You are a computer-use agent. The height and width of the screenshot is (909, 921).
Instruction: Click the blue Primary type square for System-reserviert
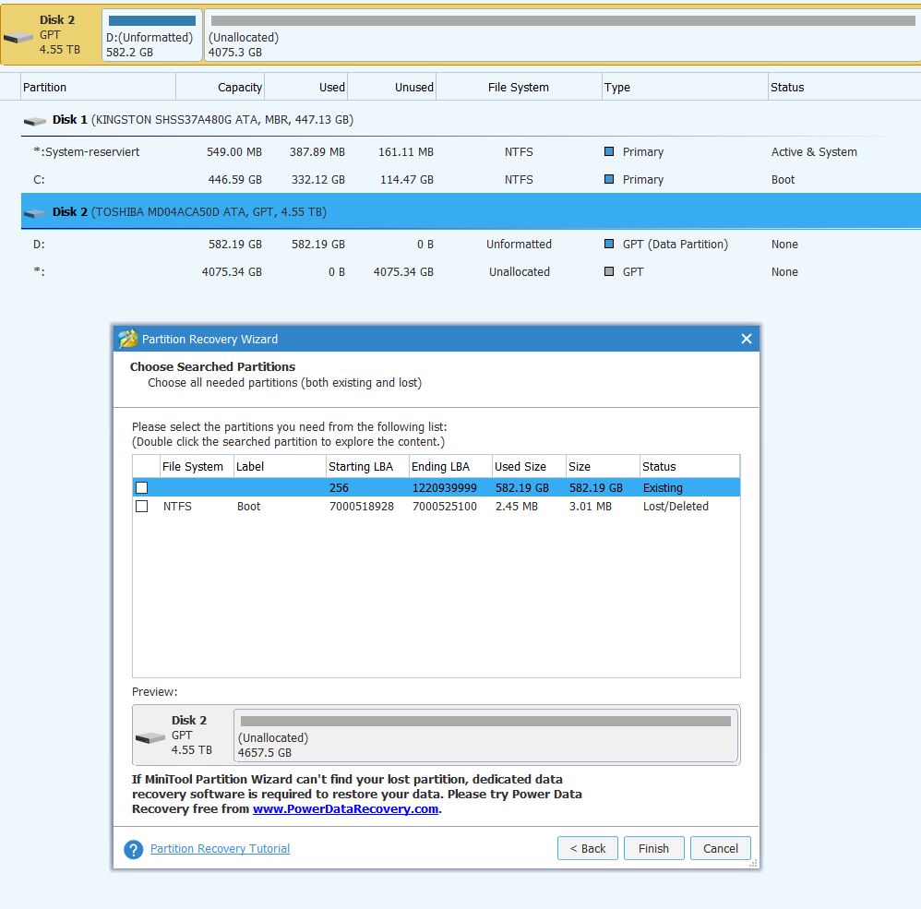click(x=609, y=151)
